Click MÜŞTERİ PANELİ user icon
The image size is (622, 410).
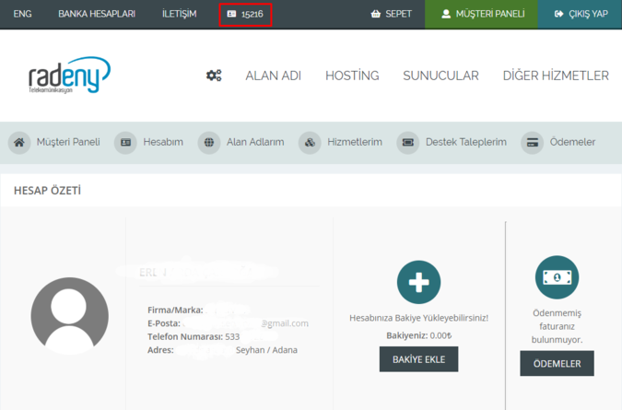(x=446, y=14)
